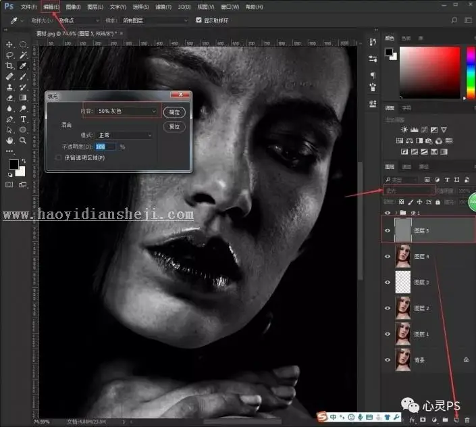Click the hue slider strip in Color panel
This screenshot has height=427, width=476.
coord(471,72)
